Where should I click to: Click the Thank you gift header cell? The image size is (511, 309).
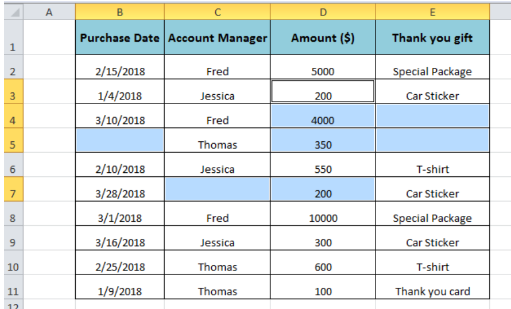click(432, 37)
